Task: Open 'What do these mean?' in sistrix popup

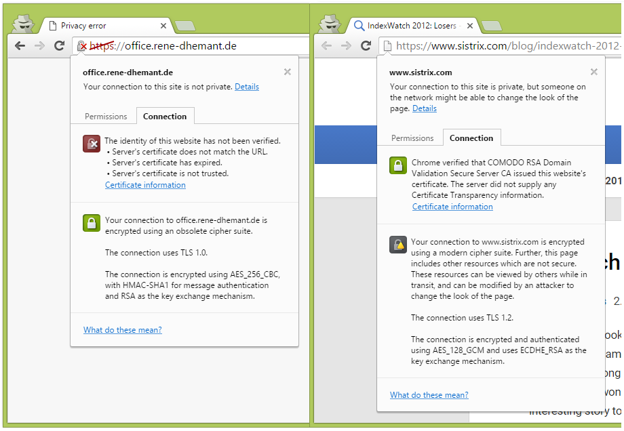Action: tap(429, 395)
